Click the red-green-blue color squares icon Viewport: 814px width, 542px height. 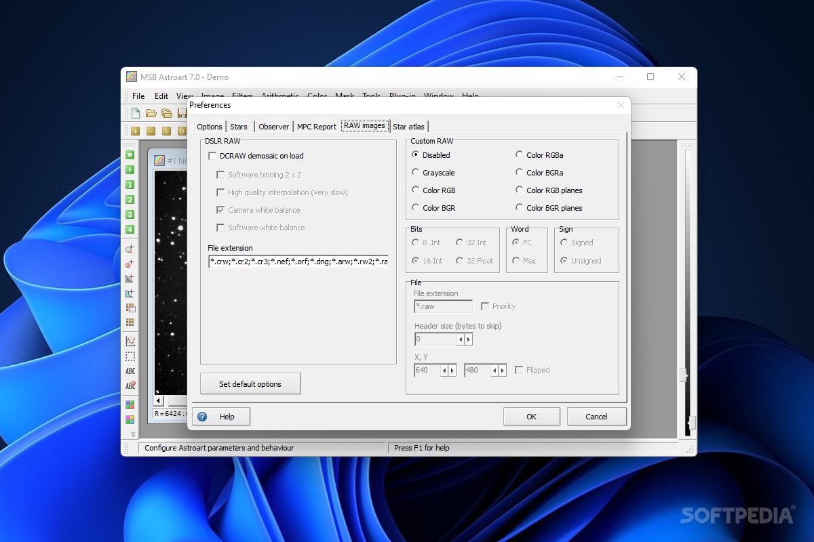click(130, 405)
